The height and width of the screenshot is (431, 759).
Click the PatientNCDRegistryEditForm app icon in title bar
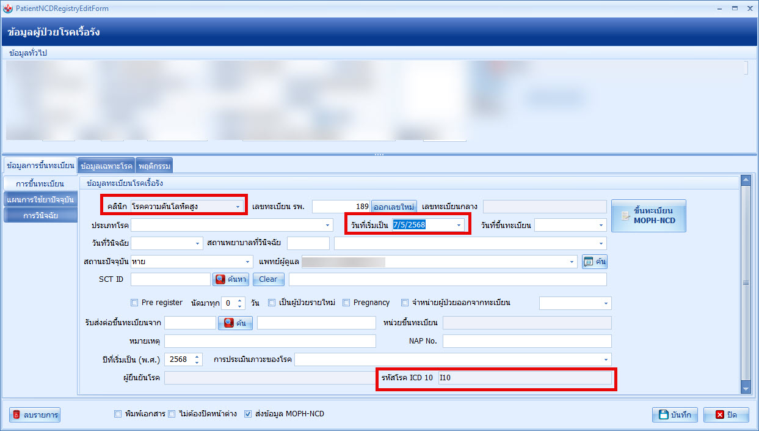pyautogui.click(x=7, y=9)
